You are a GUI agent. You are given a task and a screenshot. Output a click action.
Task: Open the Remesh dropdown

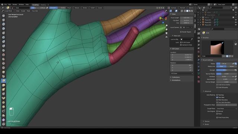(x=183, y=8)
